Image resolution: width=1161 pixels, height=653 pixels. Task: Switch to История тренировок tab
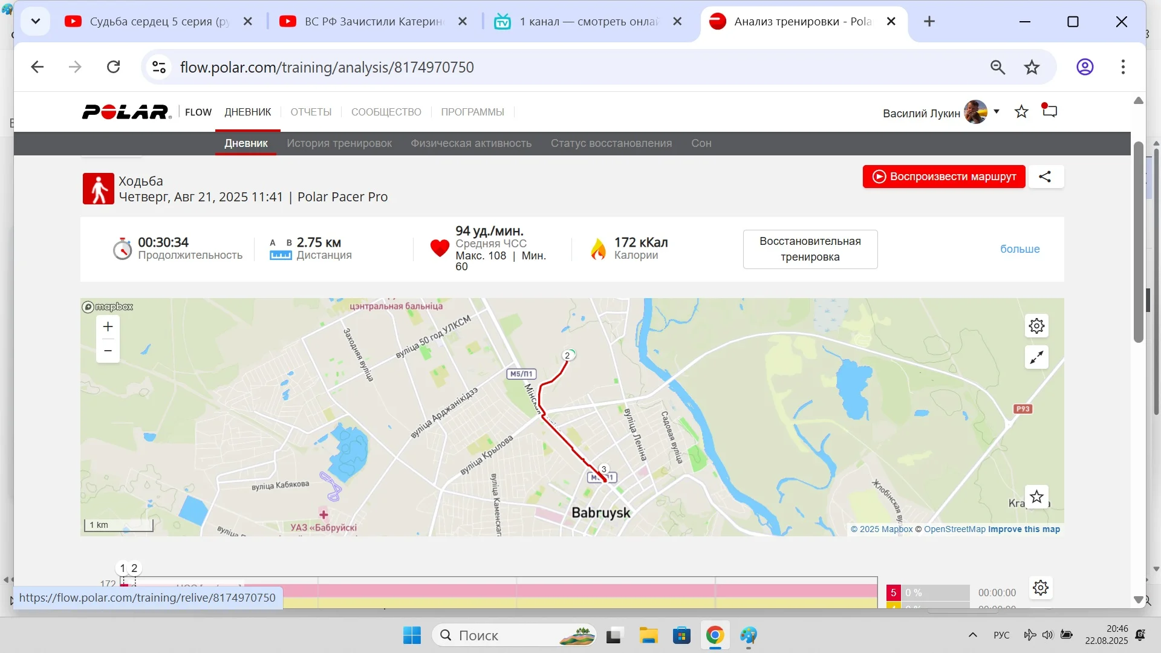coord(339,143)
